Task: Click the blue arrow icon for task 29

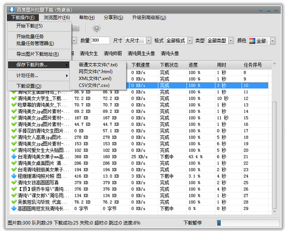Action: click(14, 209)
